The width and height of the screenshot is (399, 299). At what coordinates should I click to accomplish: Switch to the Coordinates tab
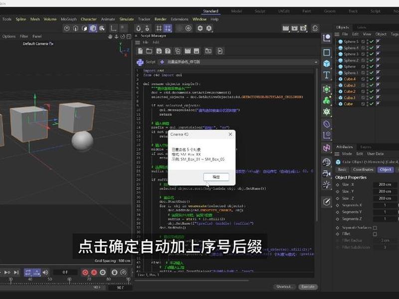(363, 169)
